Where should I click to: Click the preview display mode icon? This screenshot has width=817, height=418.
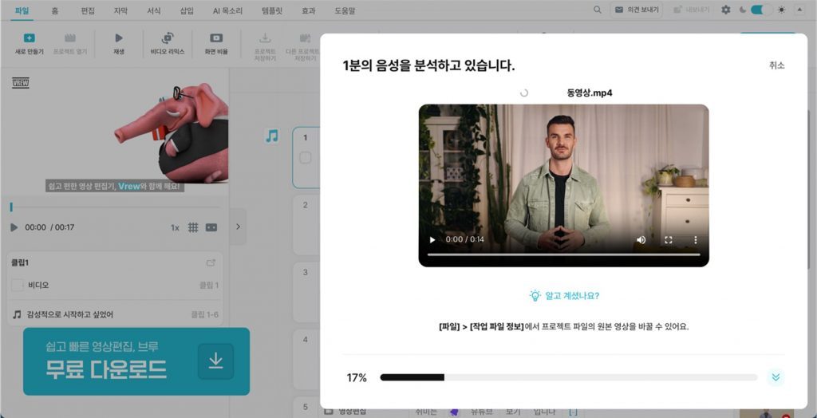click(211, 227)
